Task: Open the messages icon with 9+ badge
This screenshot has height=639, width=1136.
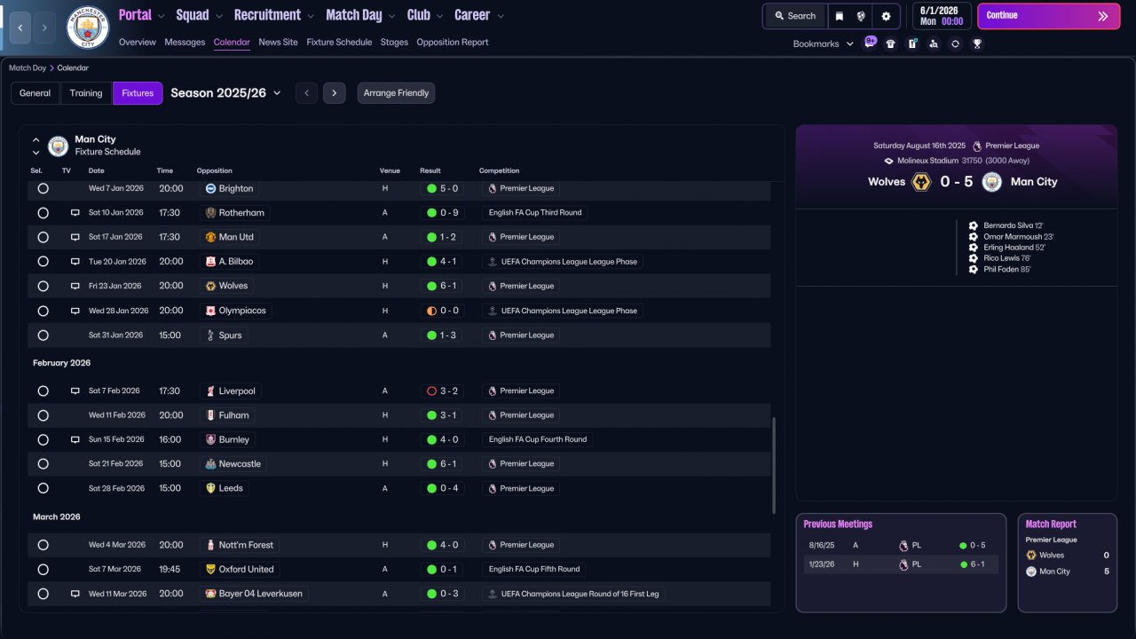Action: coord(870,43)
